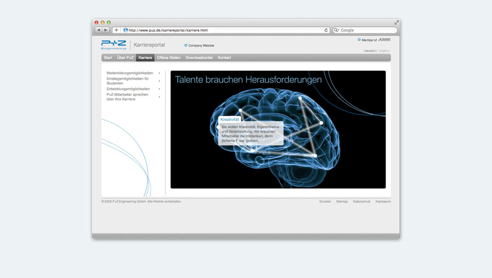Open the Impressum footer link

(383, 202)
